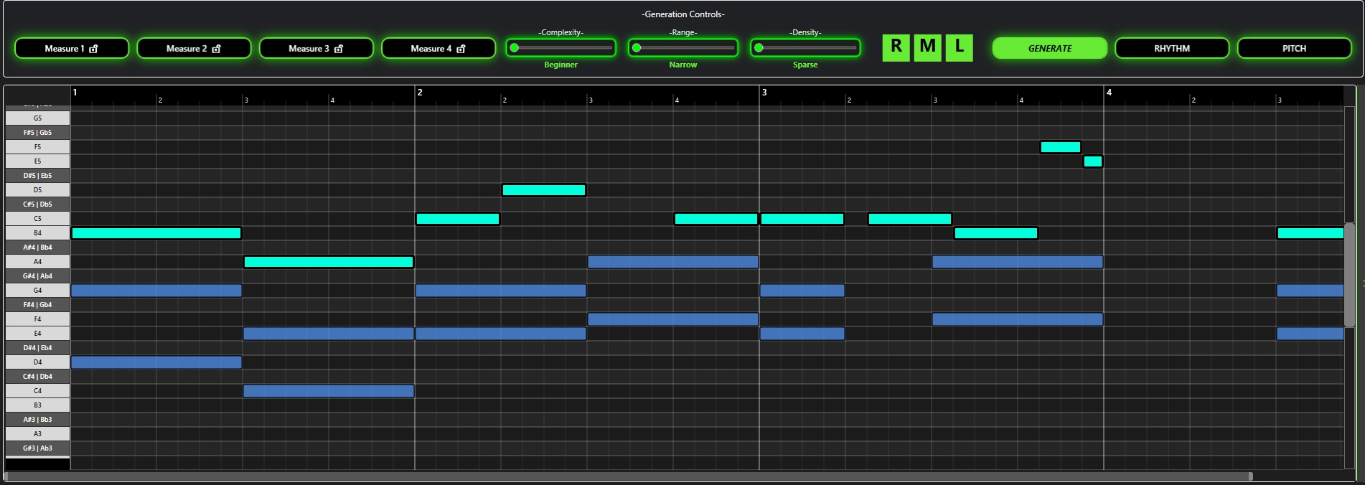Screen dimensions: 1365x485
Task: Select the blue A4 note in measure 2
Action: click(x=673, y=262)
